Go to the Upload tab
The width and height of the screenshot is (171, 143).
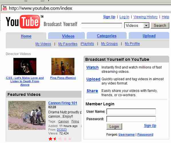(x=149, y=36)
